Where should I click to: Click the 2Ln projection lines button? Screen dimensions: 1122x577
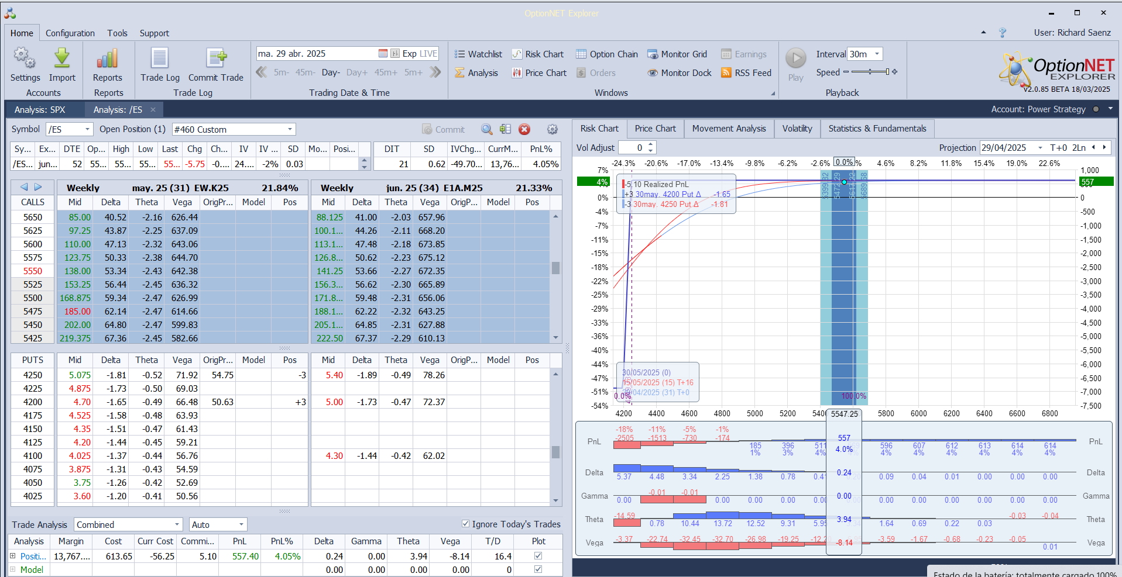1079,147
